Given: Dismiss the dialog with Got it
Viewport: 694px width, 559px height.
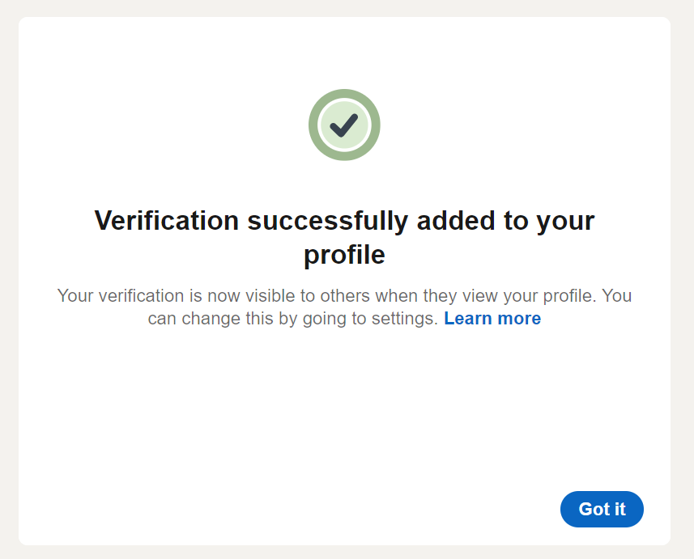Looking at the screenshot, I should (602, 509).
